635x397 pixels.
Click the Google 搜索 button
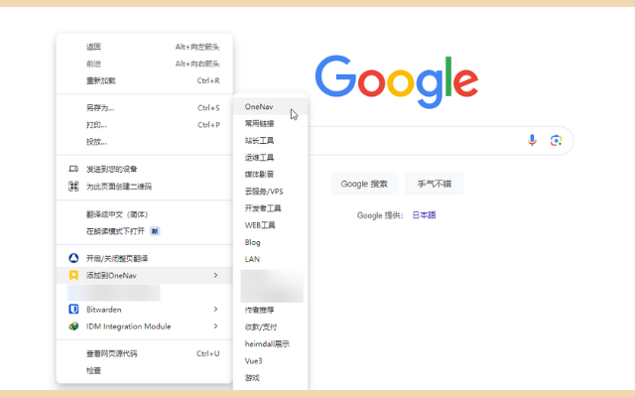(364, 184)
